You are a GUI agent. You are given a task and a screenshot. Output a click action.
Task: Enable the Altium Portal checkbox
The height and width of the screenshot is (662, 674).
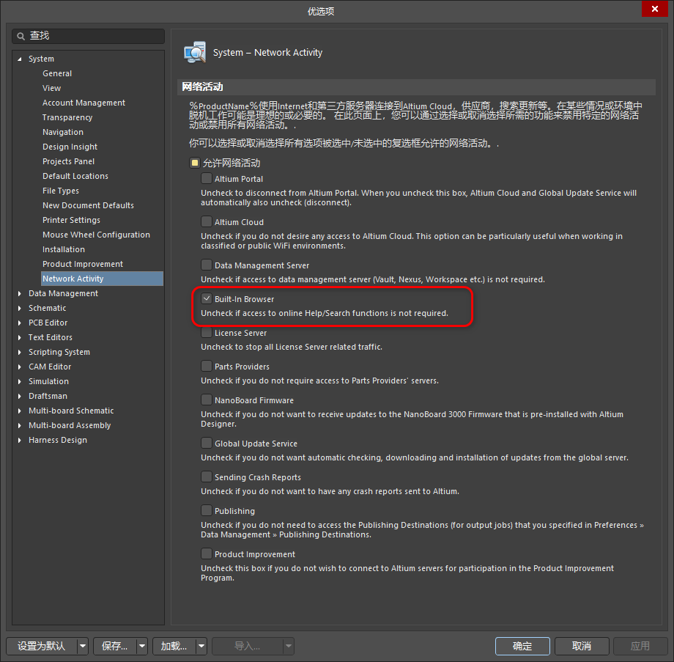[x=207, y=178]
